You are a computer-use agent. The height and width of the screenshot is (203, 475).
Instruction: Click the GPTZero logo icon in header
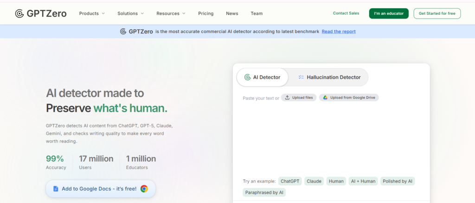[x=19, y=13]
